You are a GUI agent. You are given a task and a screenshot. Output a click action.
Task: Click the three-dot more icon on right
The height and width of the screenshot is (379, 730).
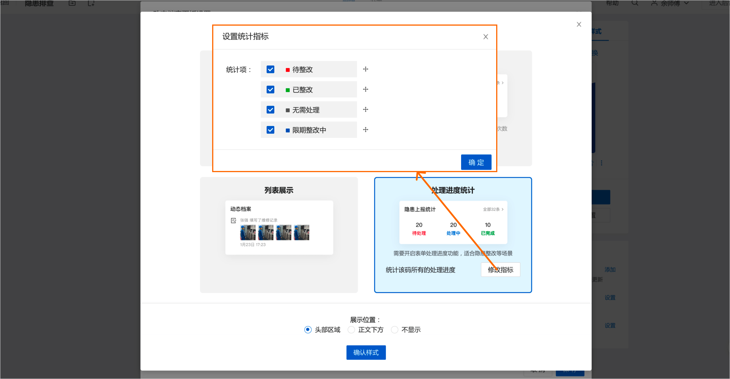tap(601, 163)
